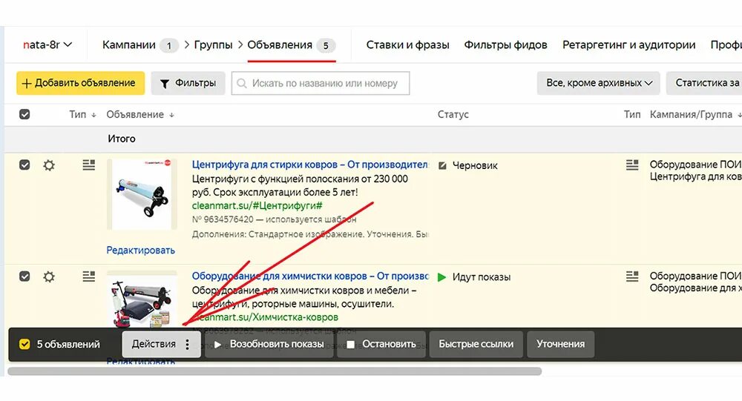Open settings gear for Оборудование для химчистки ad

[49, 276]
